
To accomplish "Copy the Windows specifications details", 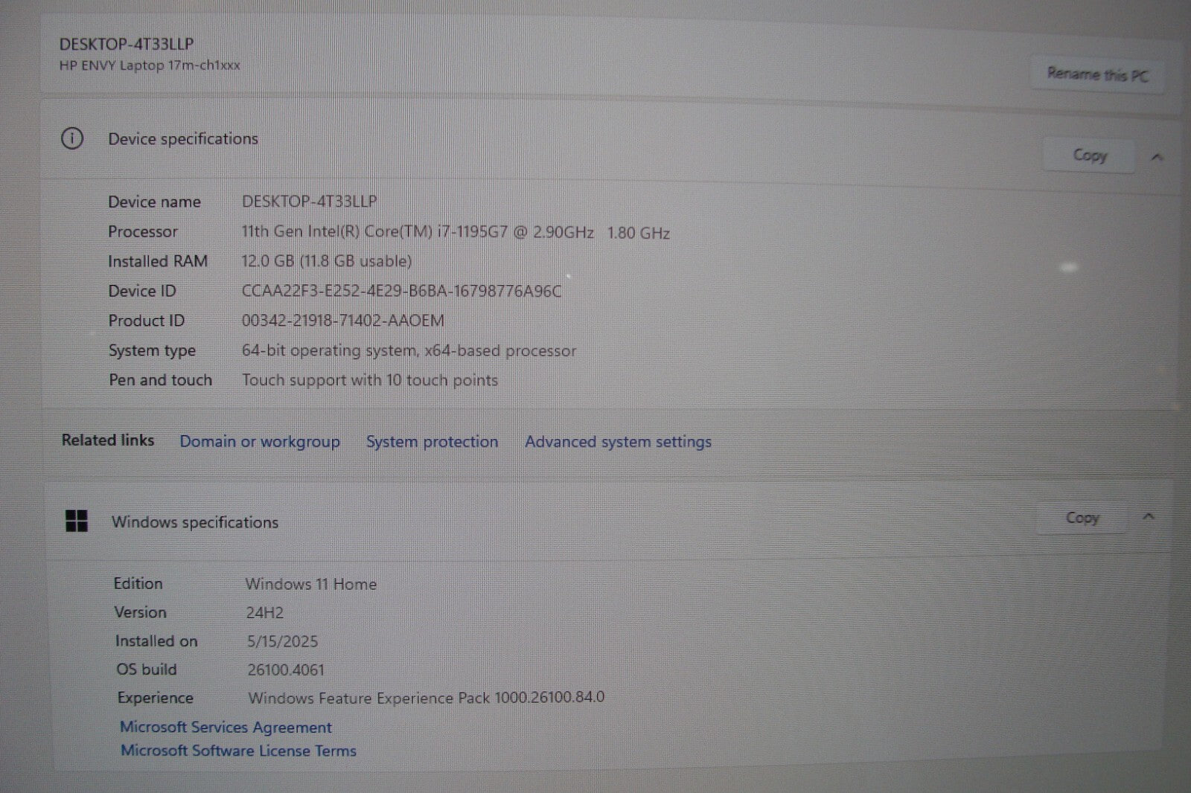I will [x=1082, y=518].
